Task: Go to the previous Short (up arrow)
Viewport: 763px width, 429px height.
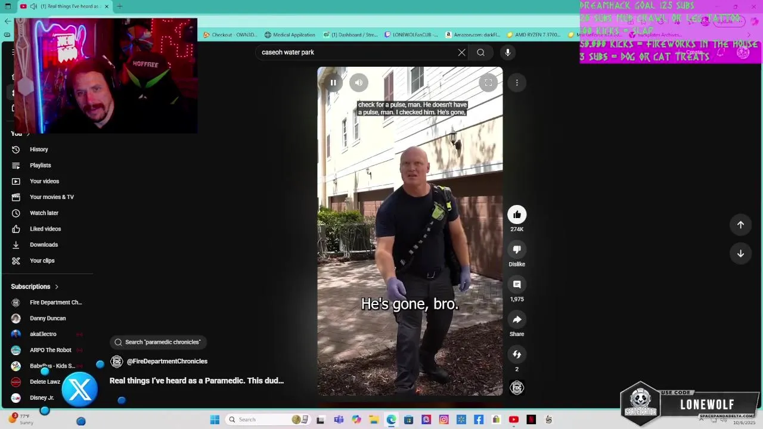Action: (740, 225)
